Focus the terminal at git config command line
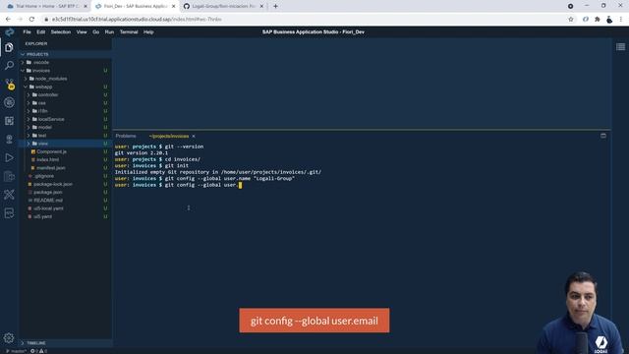This screenshot has width=629, height=354. click(x=179, y=185)
